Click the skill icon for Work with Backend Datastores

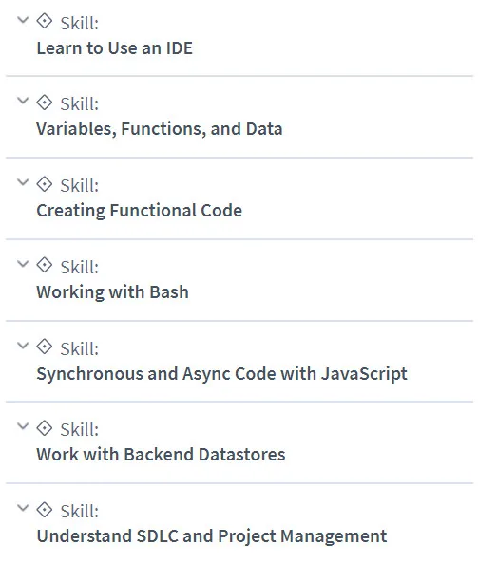(x=45, y=428)
